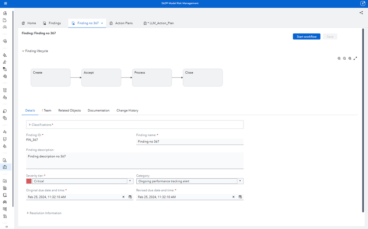
Task: Zoom in on the lifecycle diagram
Action: click(339, 58)
